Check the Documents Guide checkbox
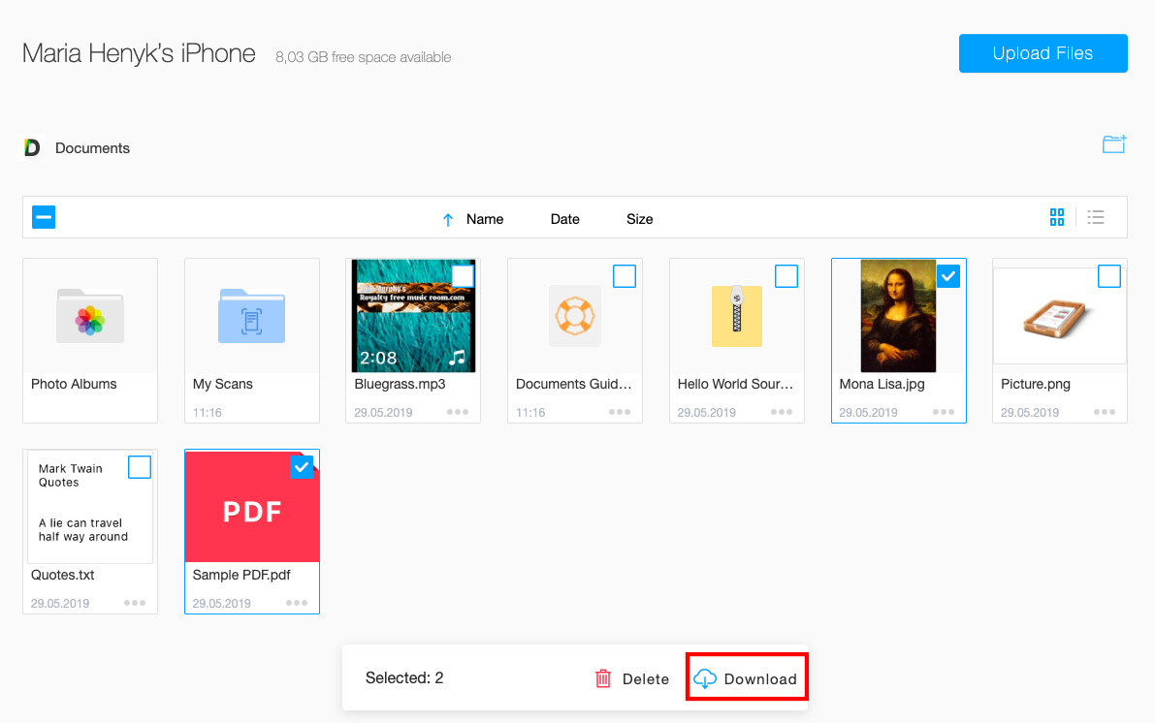The width and height of the screenshot is (1155, 723). click(x=625, y=276)
